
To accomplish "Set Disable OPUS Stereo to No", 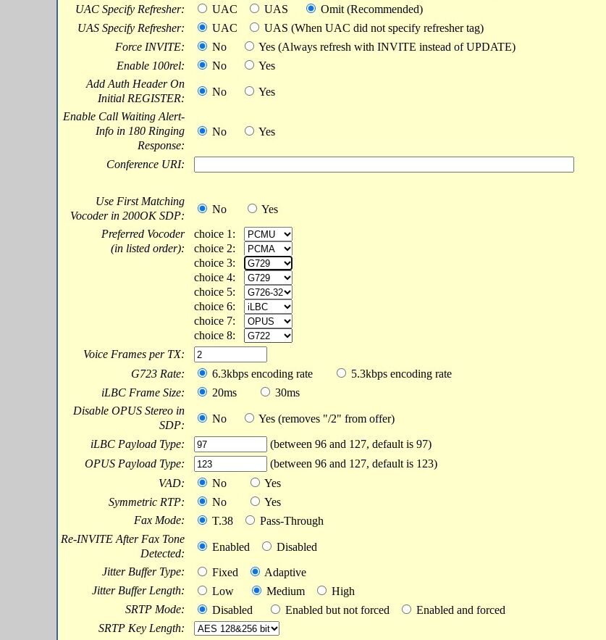I will (x=202, y=418).
